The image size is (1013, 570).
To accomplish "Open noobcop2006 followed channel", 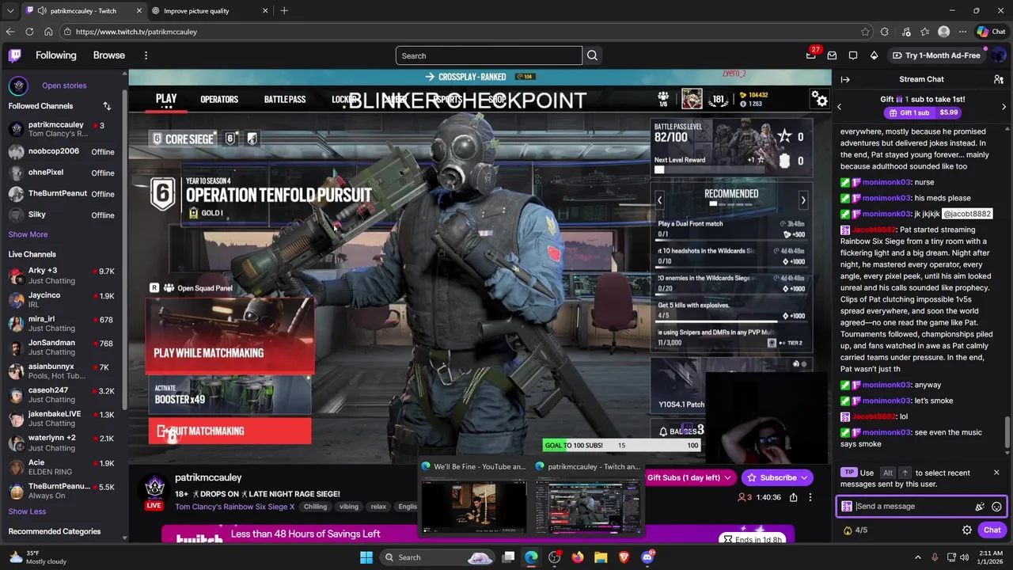I will click(62, 151).
